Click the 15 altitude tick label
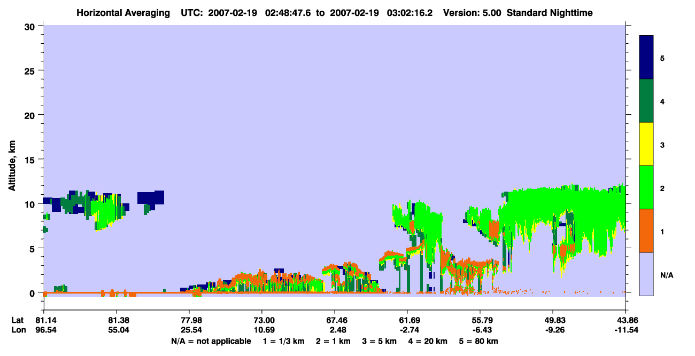 [x=31, y=160]
